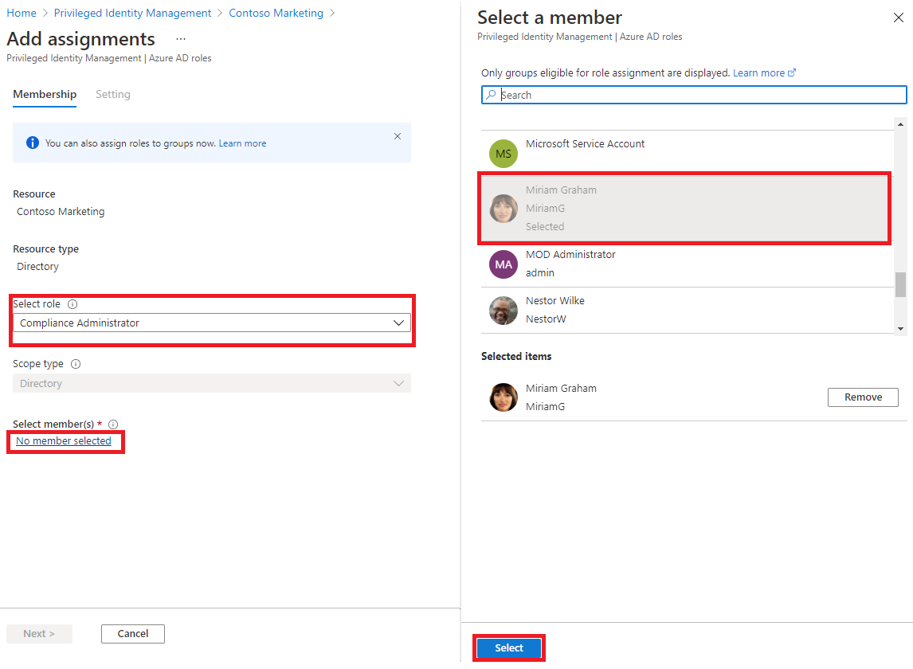
Task: Click the external link icon on Learn more
Action: click(x=790, y=72)
